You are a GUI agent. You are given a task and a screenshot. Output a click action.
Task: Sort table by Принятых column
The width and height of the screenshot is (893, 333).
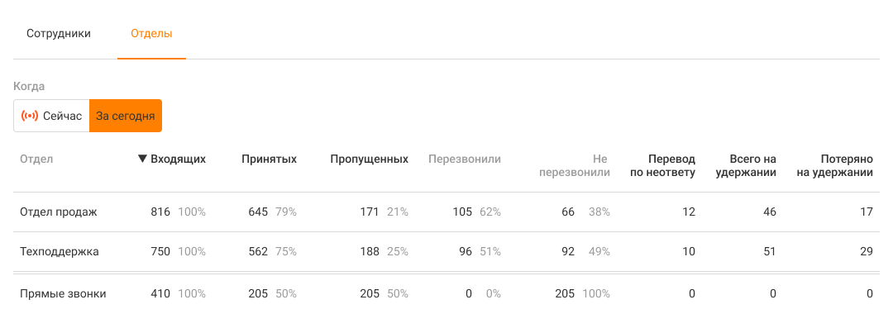click(x=269, y=159)
